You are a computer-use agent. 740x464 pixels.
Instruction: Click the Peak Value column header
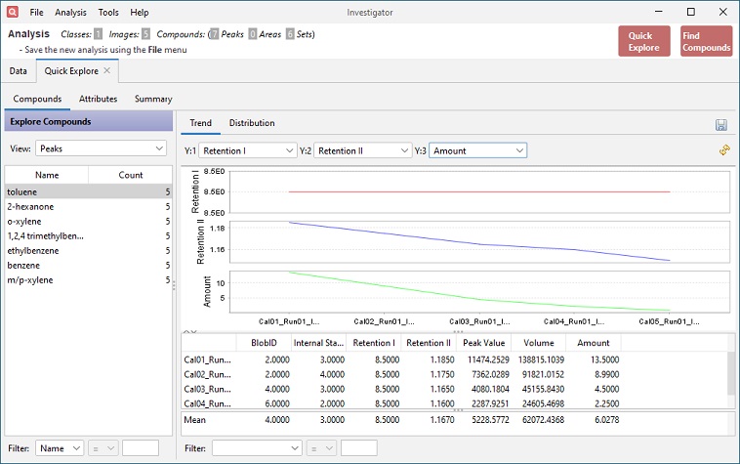pyautogui.click(x=484, y=343)
